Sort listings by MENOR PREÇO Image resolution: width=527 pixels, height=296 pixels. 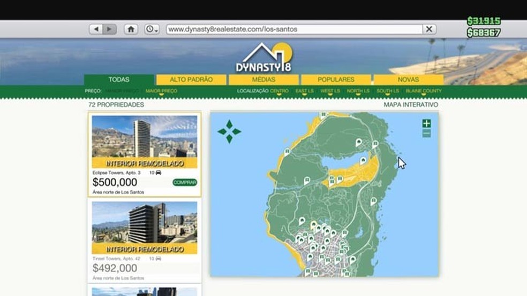pyautogui.click(x=122, y=91)
